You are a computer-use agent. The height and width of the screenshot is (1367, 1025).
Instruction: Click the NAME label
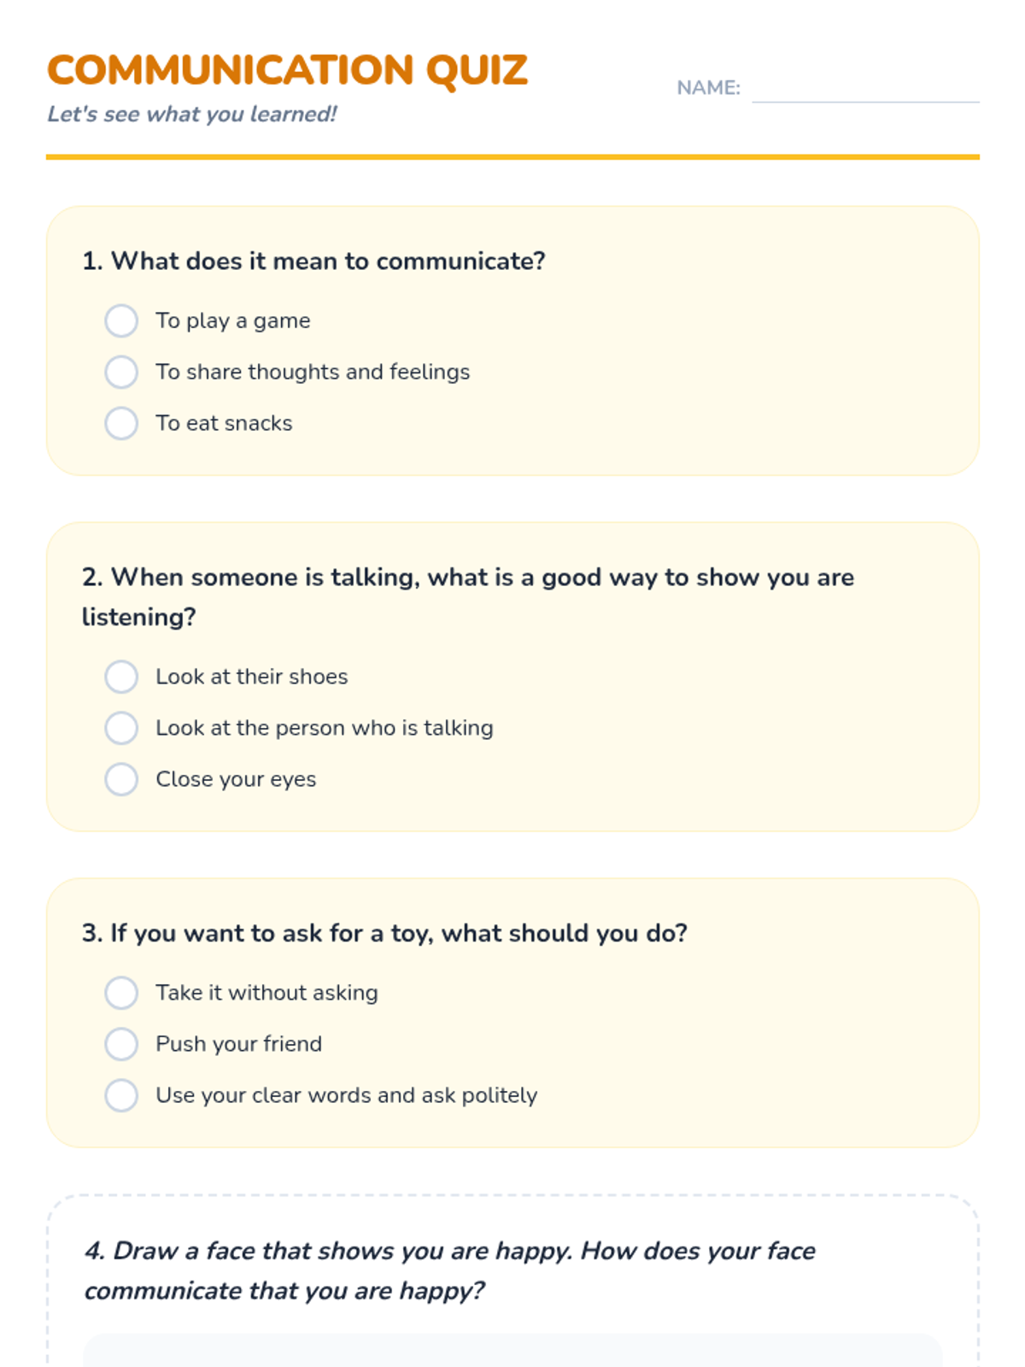coord(708,88)
